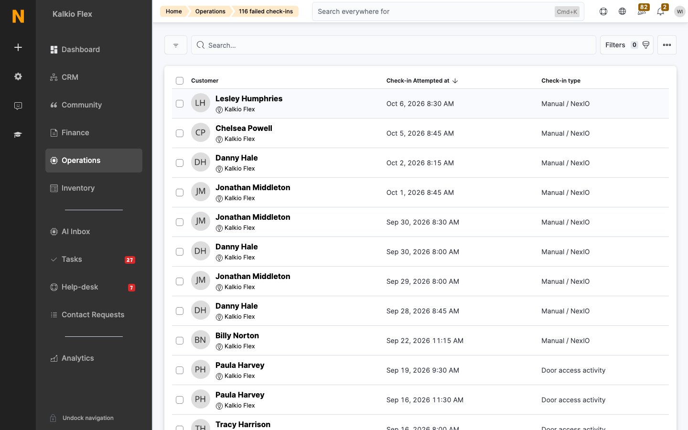Open the Filters panel button
This screenshot has height=430, width=688.
click(627, 45)
